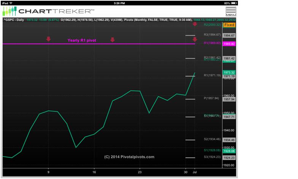Screen dimensions: 298x179
Task: Select the S2(1934.46) support level label
Action: point(212,139)
